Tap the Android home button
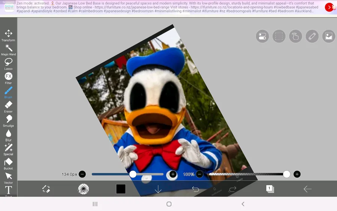 click(x=169, y=204)
